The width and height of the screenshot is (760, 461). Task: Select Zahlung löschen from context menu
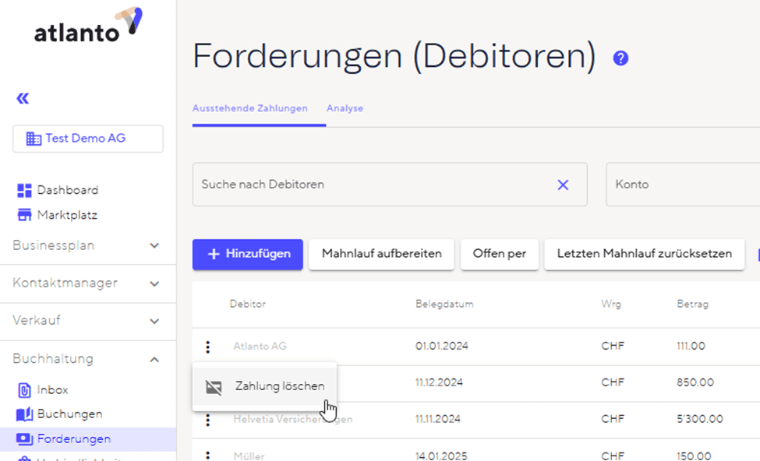pyautogui.click(x=279, y=386)
